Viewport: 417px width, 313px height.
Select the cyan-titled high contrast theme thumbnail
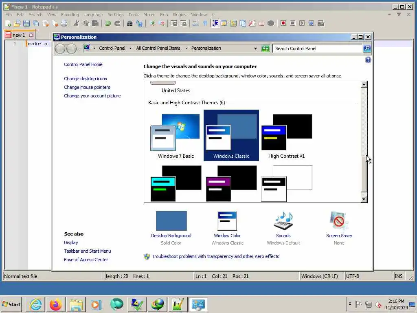click(x=176, y=183)
